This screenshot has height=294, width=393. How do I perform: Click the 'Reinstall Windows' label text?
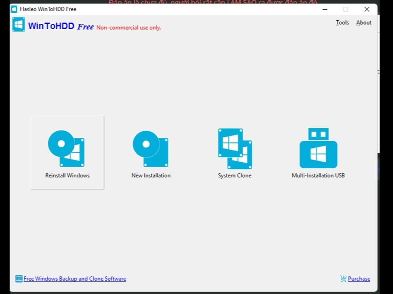[68, 175]
